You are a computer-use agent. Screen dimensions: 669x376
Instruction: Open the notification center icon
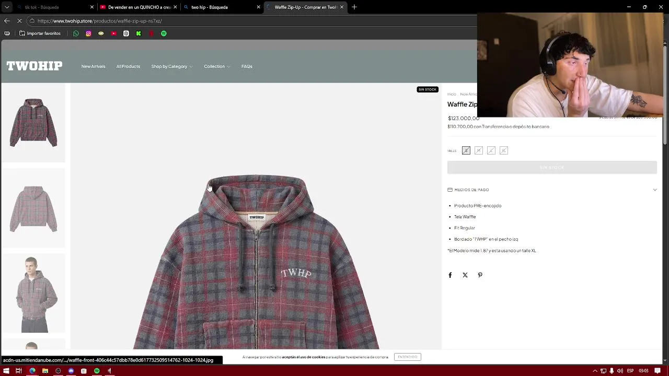(x=658, y=371)
